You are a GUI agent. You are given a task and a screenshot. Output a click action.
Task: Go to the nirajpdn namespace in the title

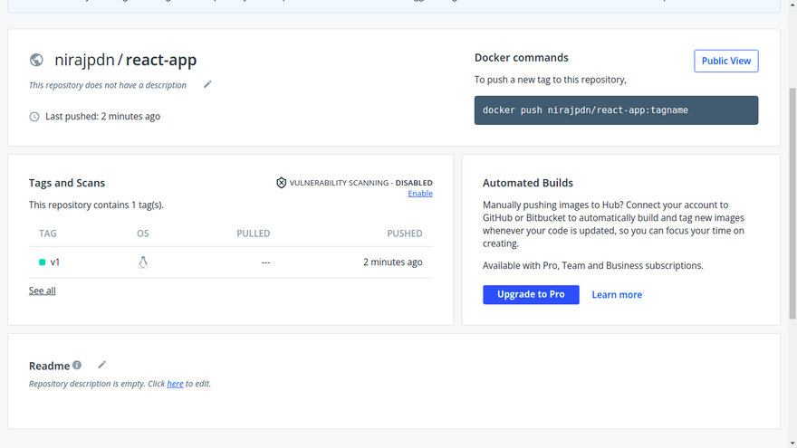tap(83, 61)
